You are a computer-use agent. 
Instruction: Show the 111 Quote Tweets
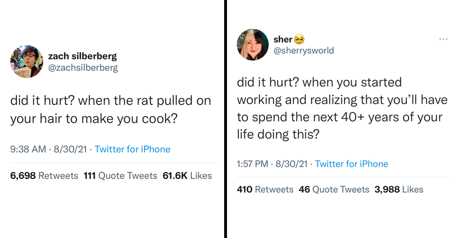[120, 176]
